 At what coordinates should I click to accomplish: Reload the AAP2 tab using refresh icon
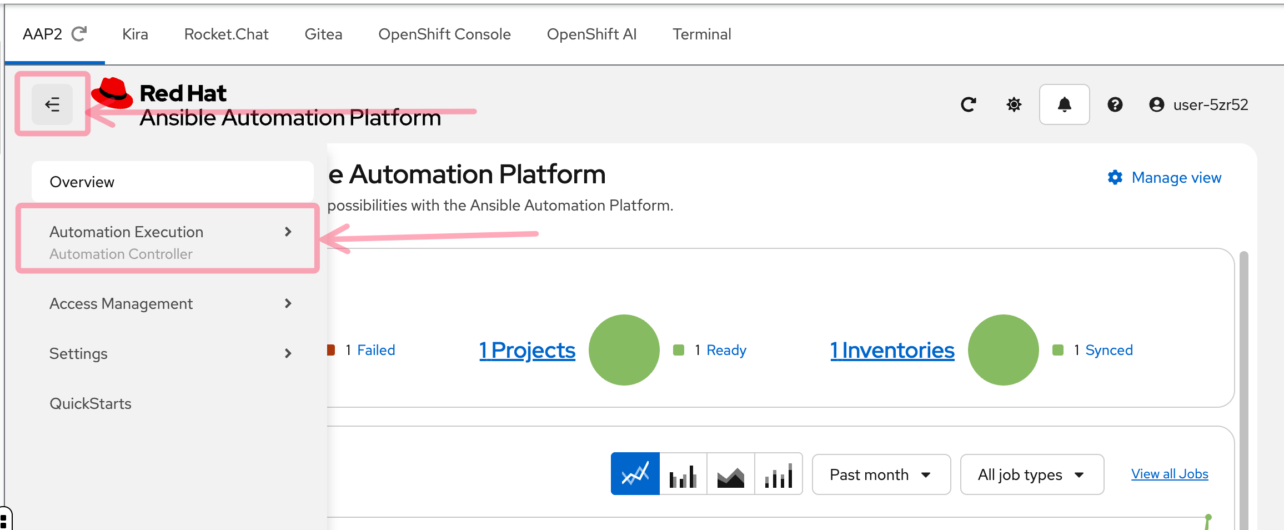(79, 34)
